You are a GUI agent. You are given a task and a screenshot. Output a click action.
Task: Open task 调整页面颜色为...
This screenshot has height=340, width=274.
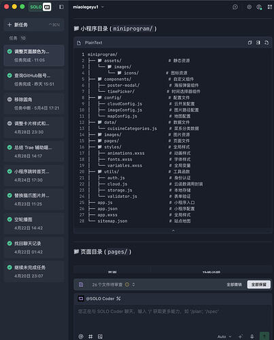click(x=34, y=56)
